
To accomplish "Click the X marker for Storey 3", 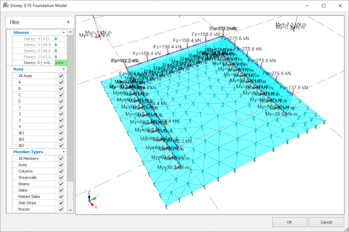I will [x=56, y=45].
